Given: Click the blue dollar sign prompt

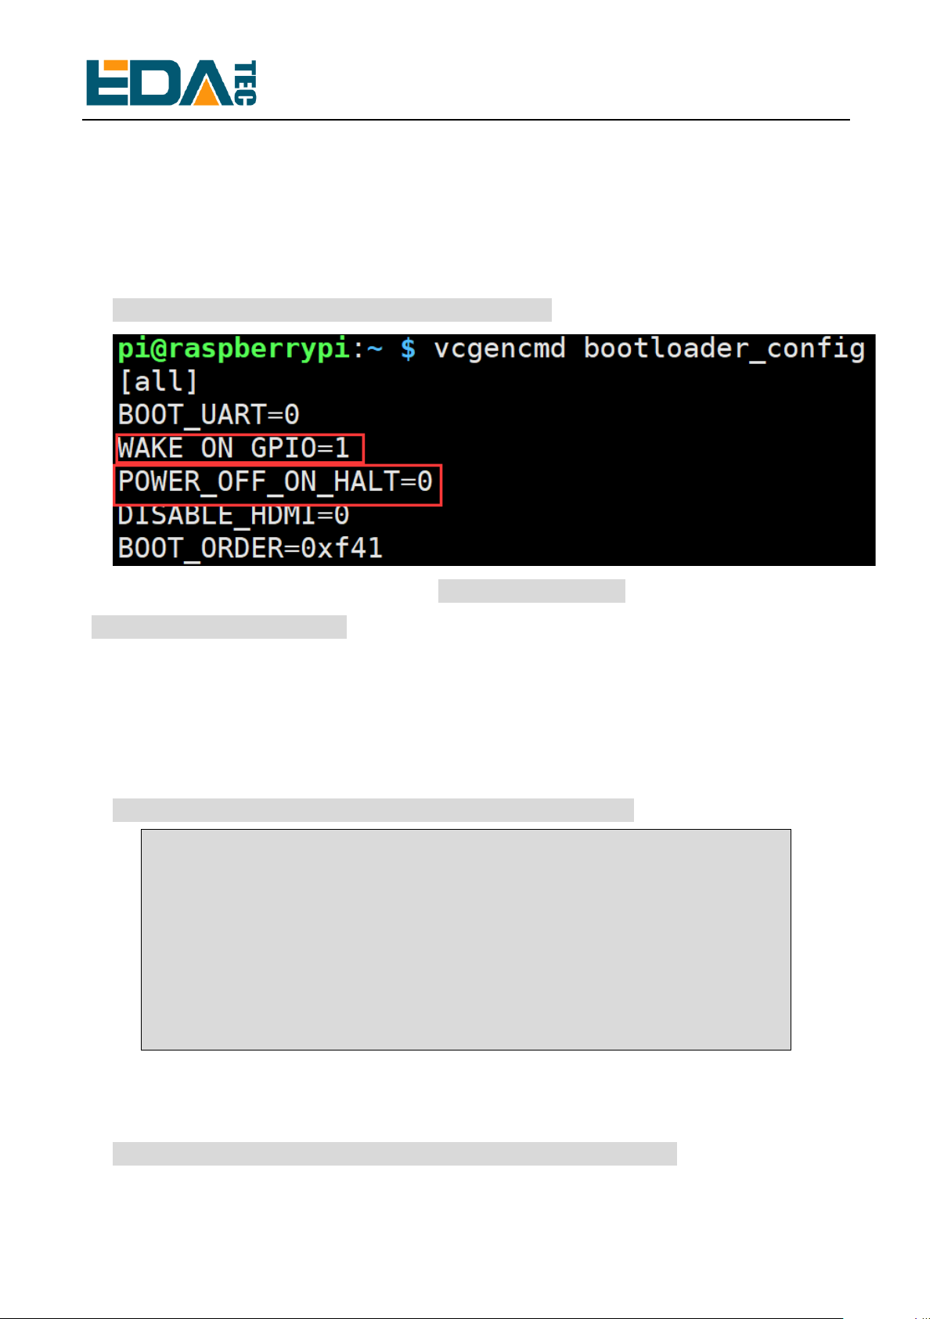Looking at the screenshot, I should coord(408,349).
